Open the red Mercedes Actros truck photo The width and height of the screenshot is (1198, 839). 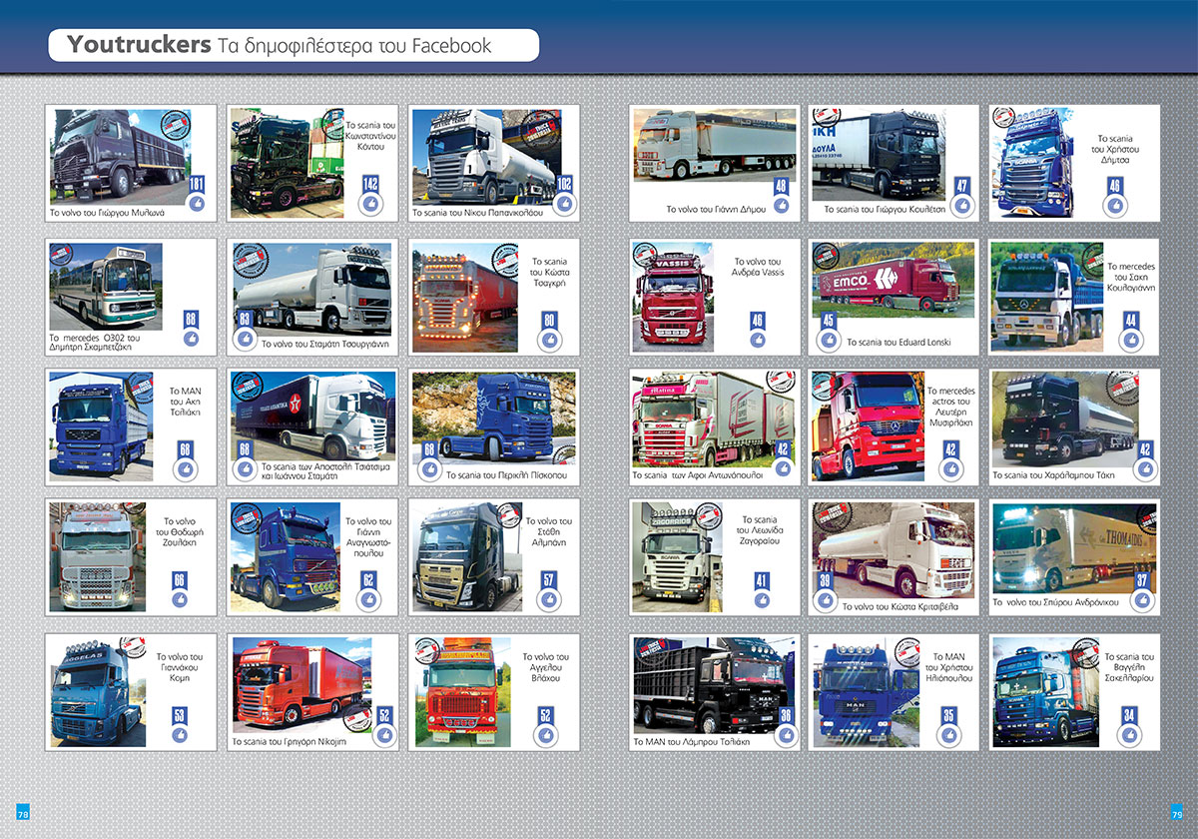(868, 426)
